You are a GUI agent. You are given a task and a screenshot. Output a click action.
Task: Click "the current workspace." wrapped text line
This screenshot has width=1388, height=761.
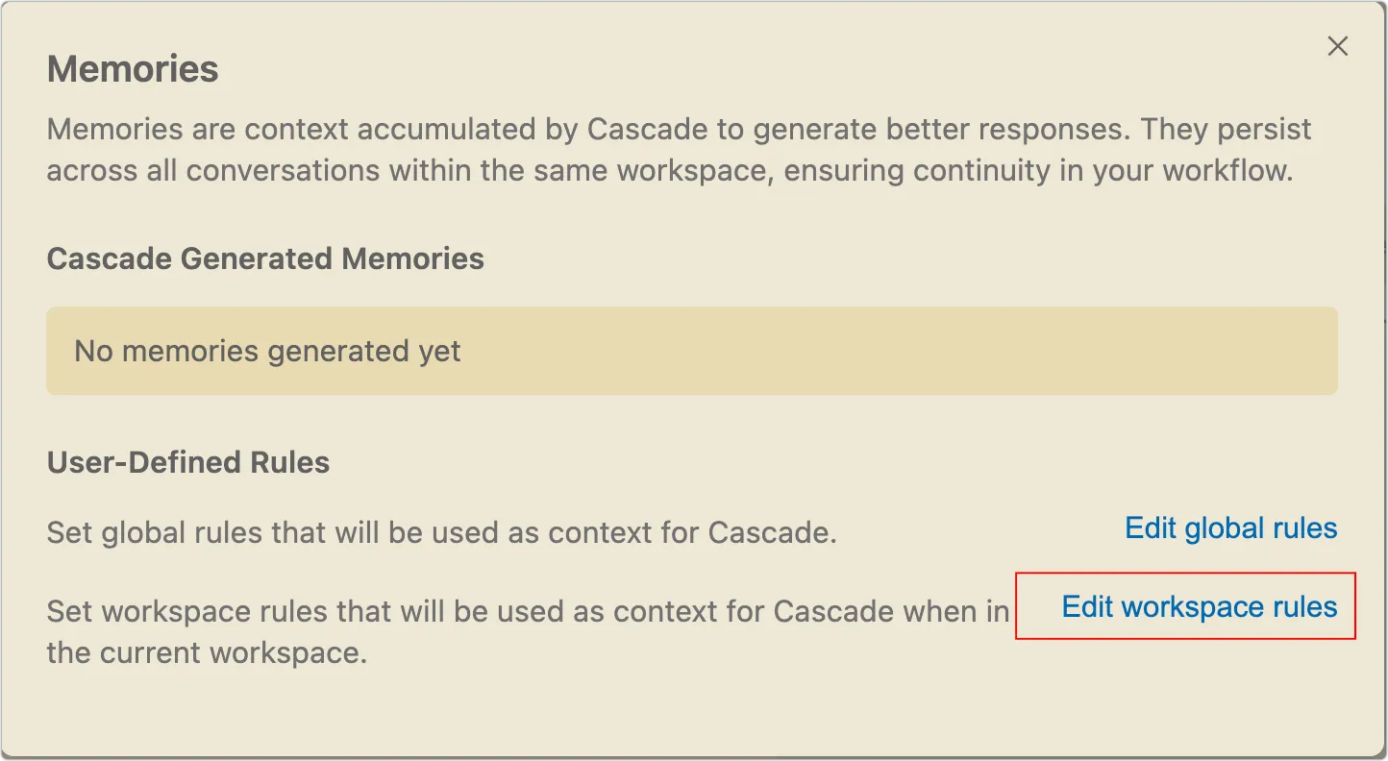(x=207, y=652)
